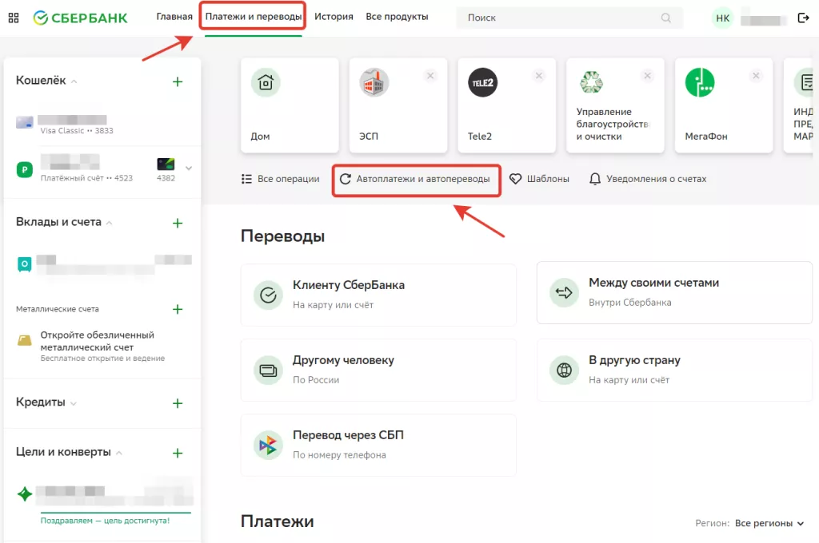Click the search magnifier icon
819x543 pixels.
tap(666, 18)
